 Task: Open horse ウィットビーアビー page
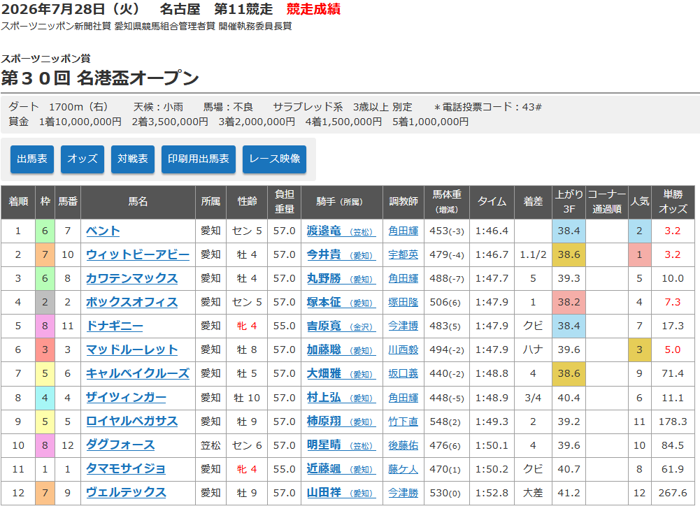pos(138,254)
